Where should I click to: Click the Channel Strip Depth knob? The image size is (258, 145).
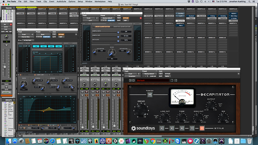[x=63, y=81]
